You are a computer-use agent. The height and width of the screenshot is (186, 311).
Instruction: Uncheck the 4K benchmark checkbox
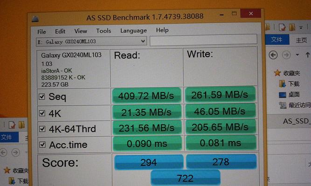pos(42,113)
